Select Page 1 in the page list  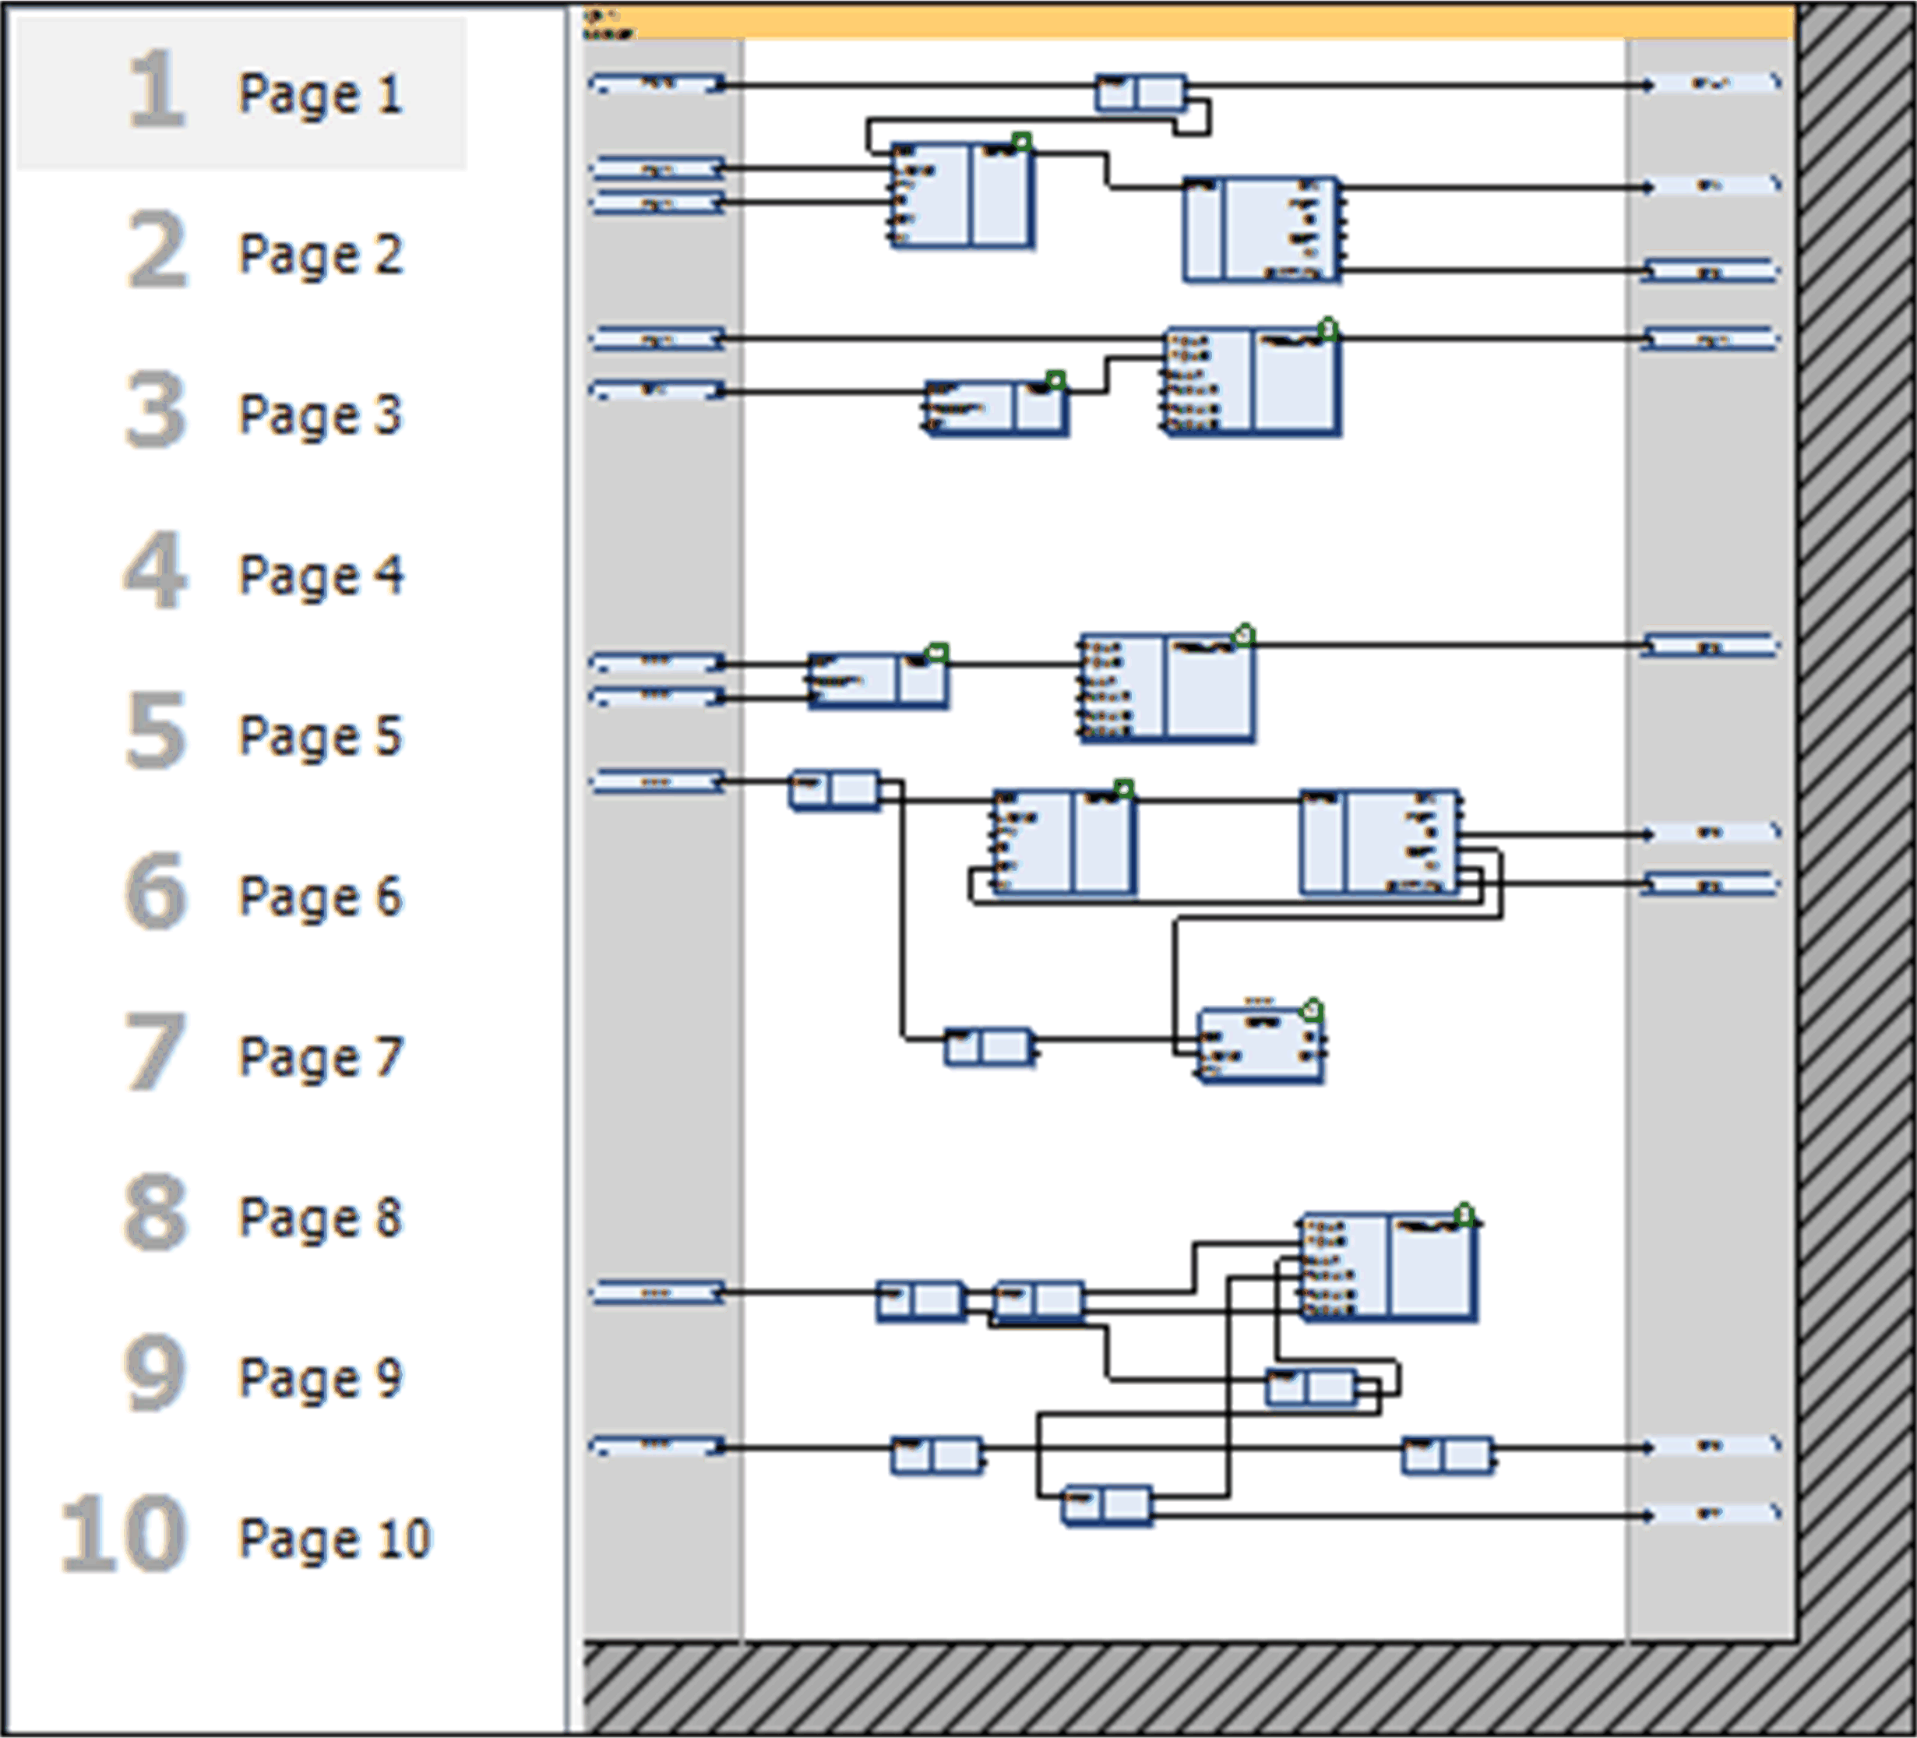(x=319, y=93)
